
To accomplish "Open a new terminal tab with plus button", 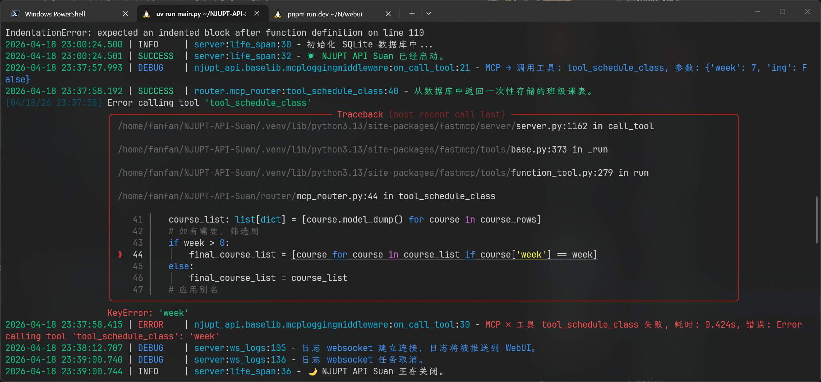I will point(412,13).
